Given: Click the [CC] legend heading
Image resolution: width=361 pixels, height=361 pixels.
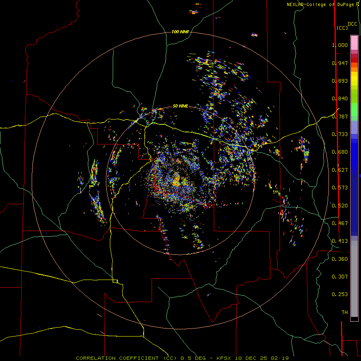Looking at the screenshot, I should [342, 28].
